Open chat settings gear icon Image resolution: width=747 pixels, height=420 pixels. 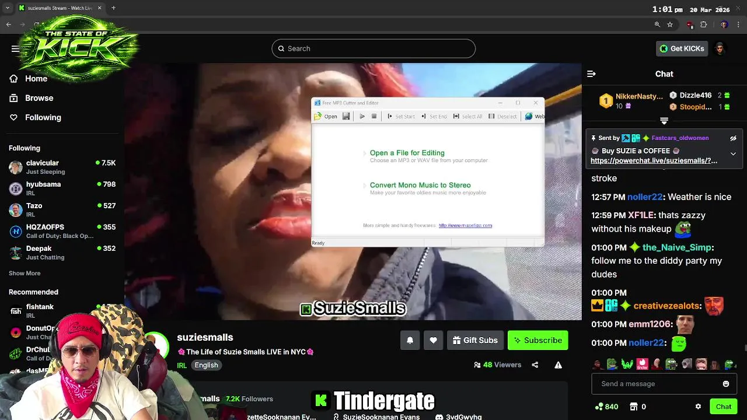(698, 407)
